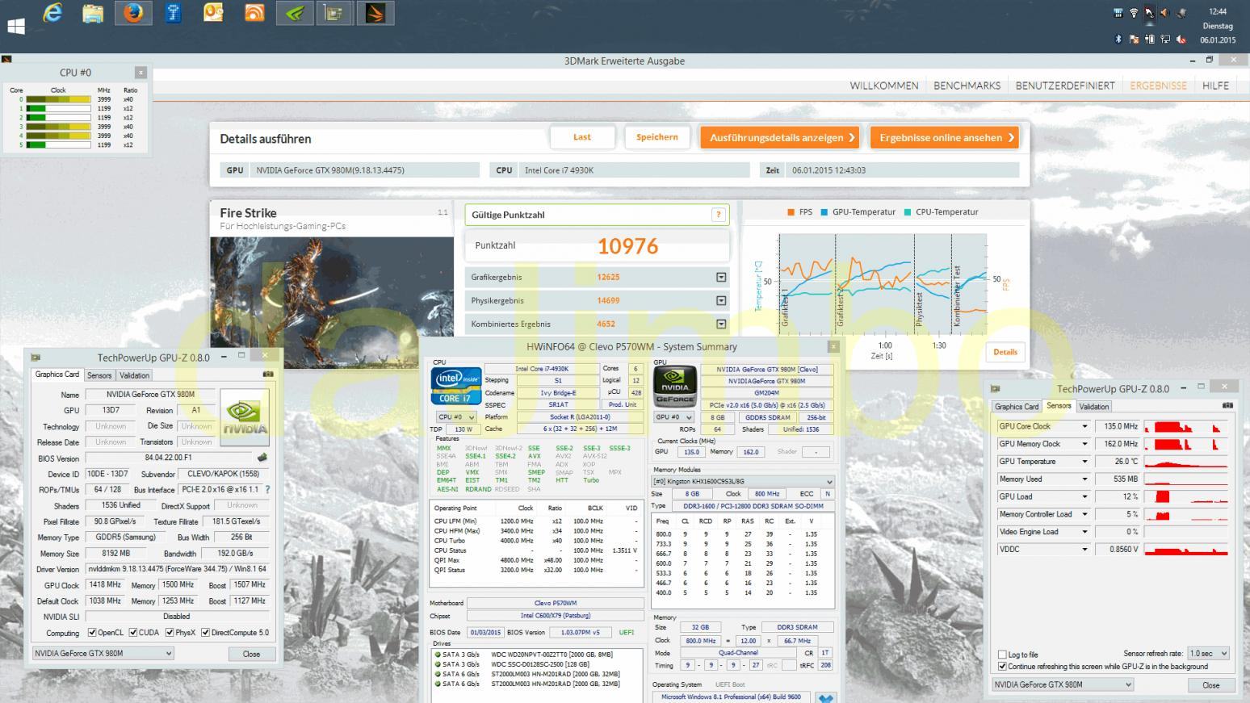Enable the Log to file checkbox
Screen dimensions: 1250x703
[1003, 655]
